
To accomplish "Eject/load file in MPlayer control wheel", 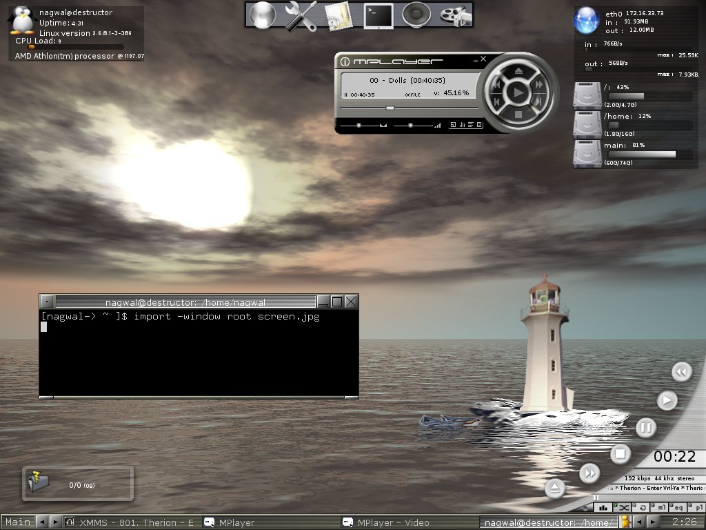I will [518, 71].
